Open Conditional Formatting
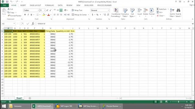Image resolution: width=195 pixels, height=109 pixels. tap(116, 13)
